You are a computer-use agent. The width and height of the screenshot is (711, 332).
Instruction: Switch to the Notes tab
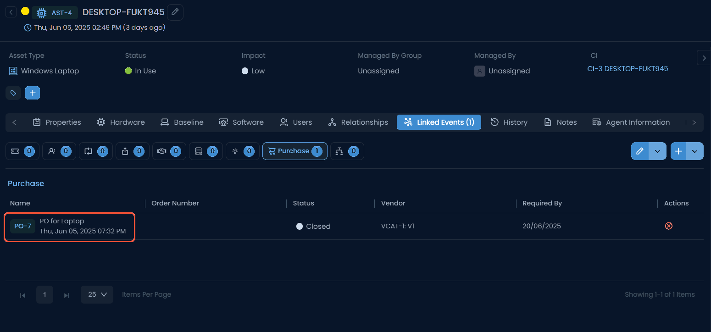point(561,122)
